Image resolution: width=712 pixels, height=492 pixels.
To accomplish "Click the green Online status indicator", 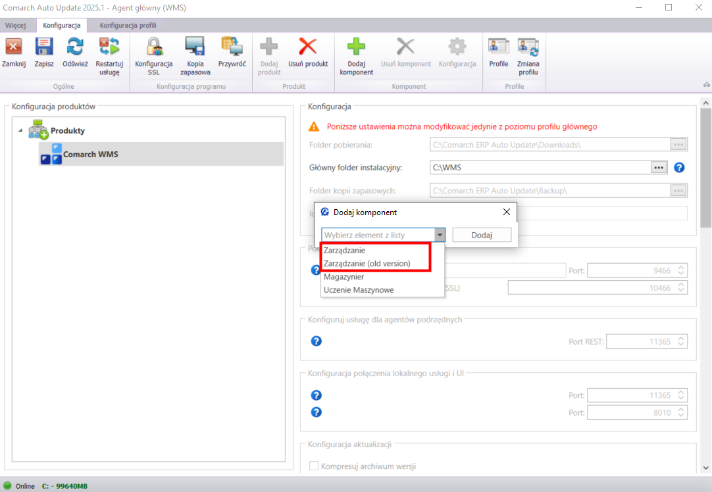I will click(x=7, y=485).
